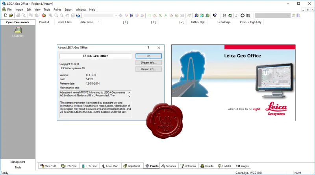
Task: Open the Points menu
Action: click(57, 9)
